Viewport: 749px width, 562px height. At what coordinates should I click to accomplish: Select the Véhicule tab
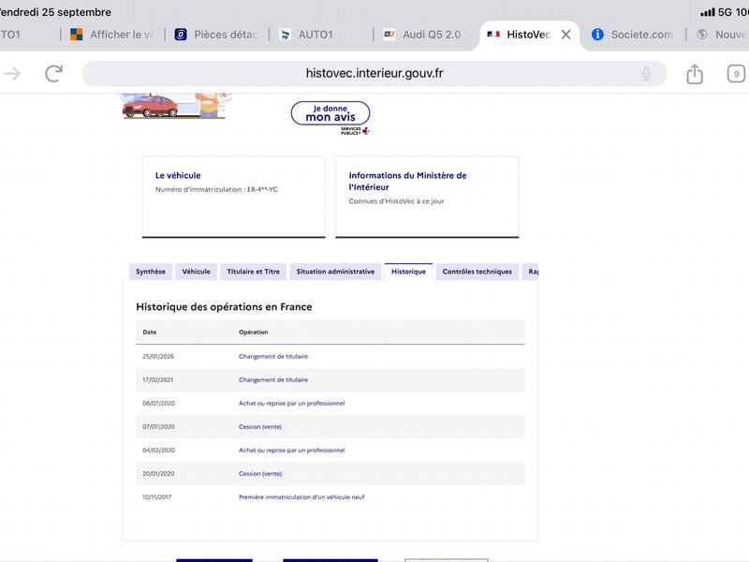[x=196, y=272]
